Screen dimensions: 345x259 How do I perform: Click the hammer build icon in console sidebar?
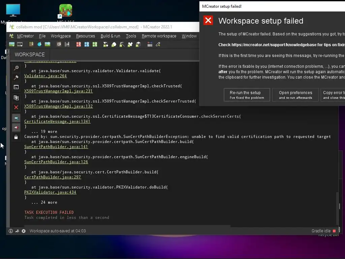16,78
